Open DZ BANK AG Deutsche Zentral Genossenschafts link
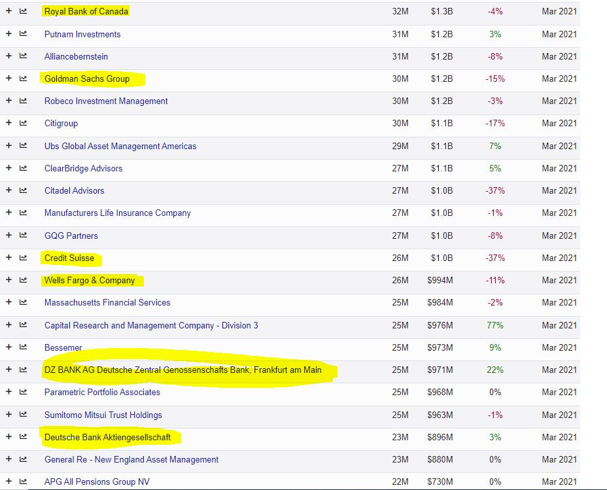607x490 pixels. pos(182,370)
